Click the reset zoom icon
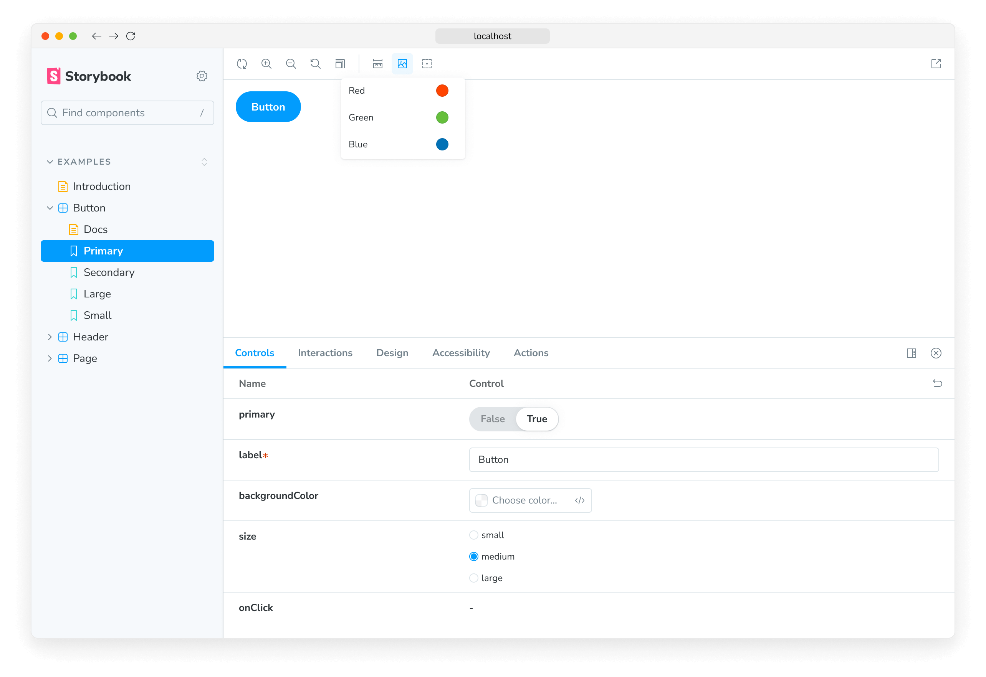 click(x=315, y=64)
